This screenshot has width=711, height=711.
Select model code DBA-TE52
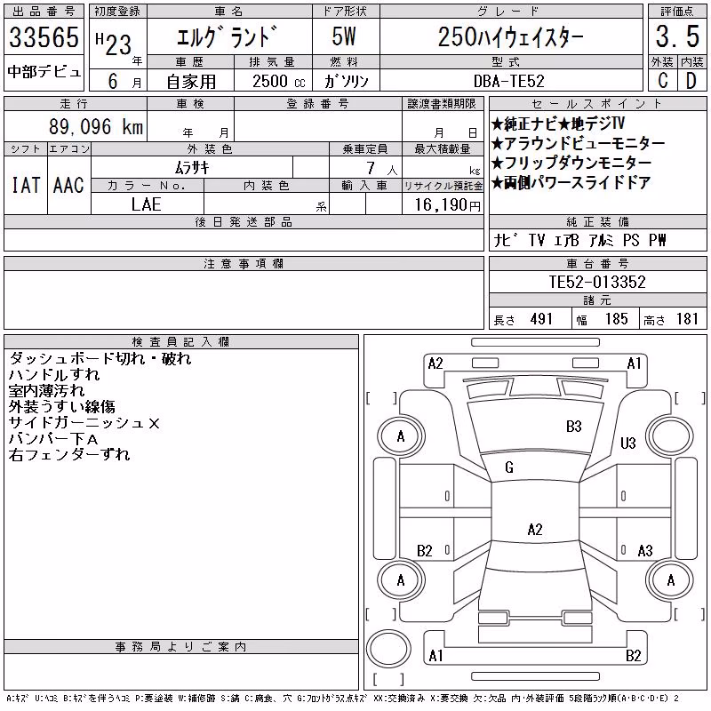coord(508,82)
